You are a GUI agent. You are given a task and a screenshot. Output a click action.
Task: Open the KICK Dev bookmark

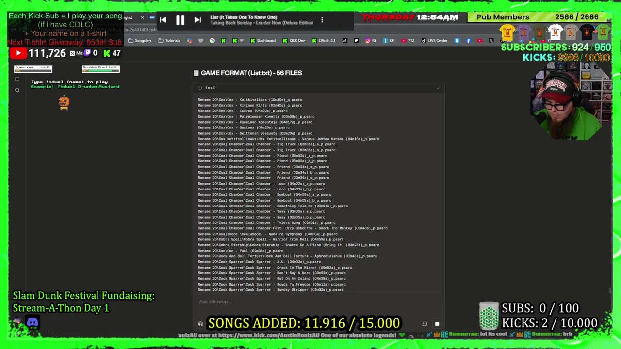click(294, 41)
